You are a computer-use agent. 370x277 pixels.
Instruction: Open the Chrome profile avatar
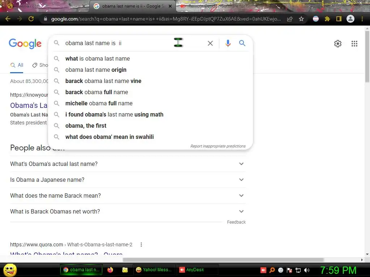point(350,19)
